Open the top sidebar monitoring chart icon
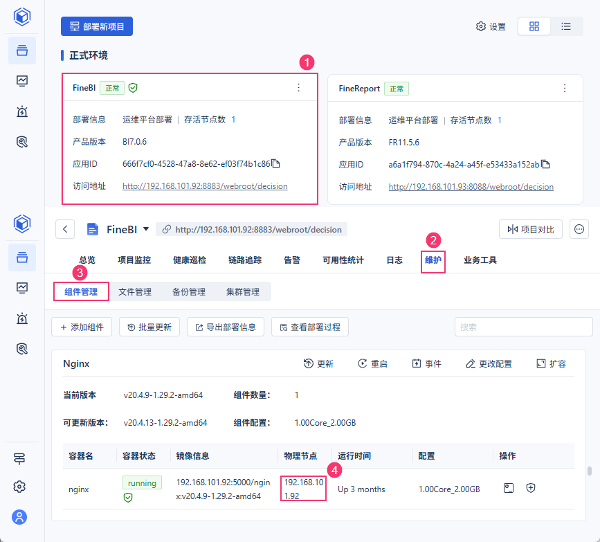Image resolution: width=600 pixels, height=542 pixels. [22, 81]
